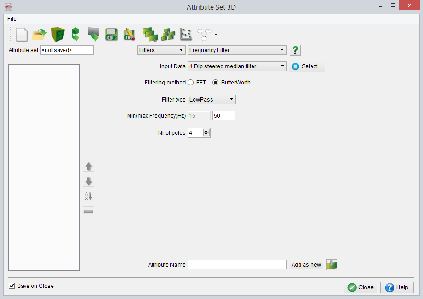Click floppy disk with pencil icon
This screenshot has width=423, height=299.
(x=129, y=35)
